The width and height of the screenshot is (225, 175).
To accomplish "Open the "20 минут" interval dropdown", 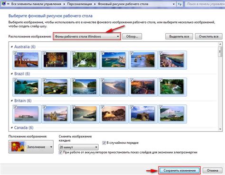I will 78,147.
